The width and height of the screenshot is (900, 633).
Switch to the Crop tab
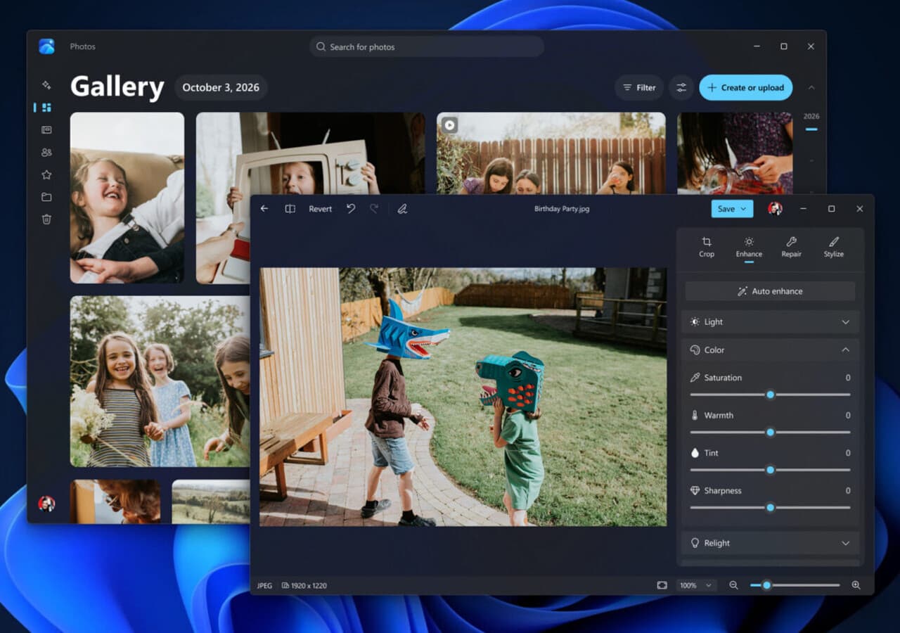tap(707, 248)
